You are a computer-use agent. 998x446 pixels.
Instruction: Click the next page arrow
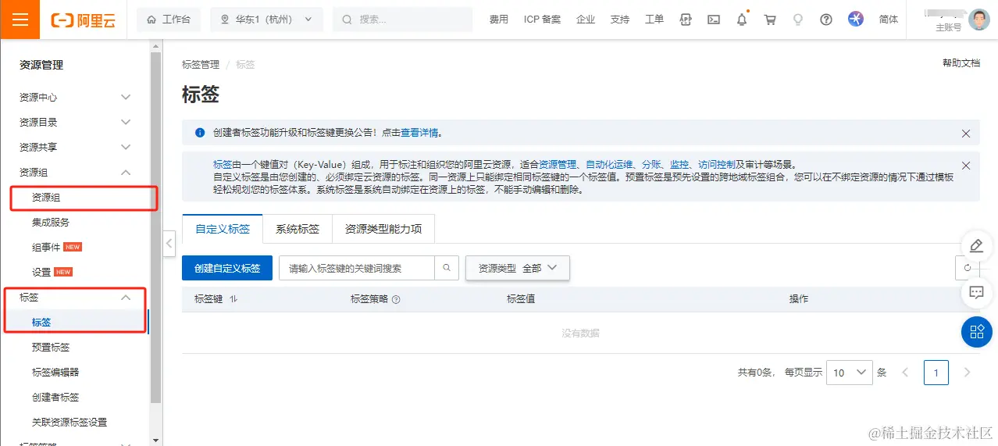968,373
